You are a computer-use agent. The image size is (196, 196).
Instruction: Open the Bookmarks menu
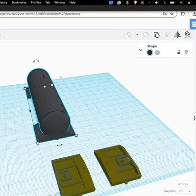(x=19, y=2)
